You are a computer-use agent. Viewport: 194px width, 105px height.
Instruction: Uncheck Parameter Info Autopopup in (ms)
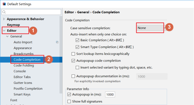[69, 94]
